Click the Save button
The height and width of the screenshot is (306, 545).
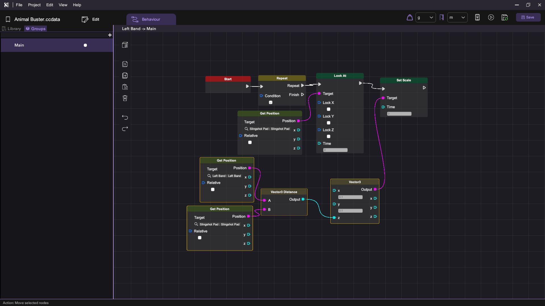528,18
